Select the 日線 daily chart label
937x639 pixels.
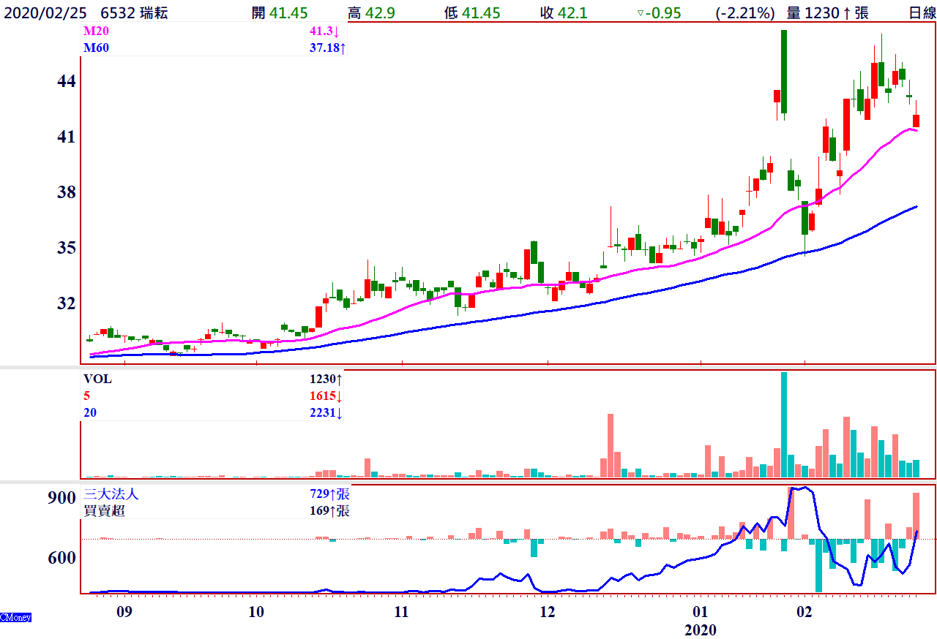click(x=922, y=12)
